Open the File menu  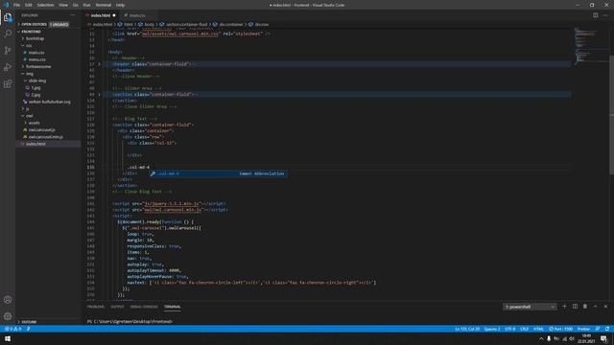16,5
